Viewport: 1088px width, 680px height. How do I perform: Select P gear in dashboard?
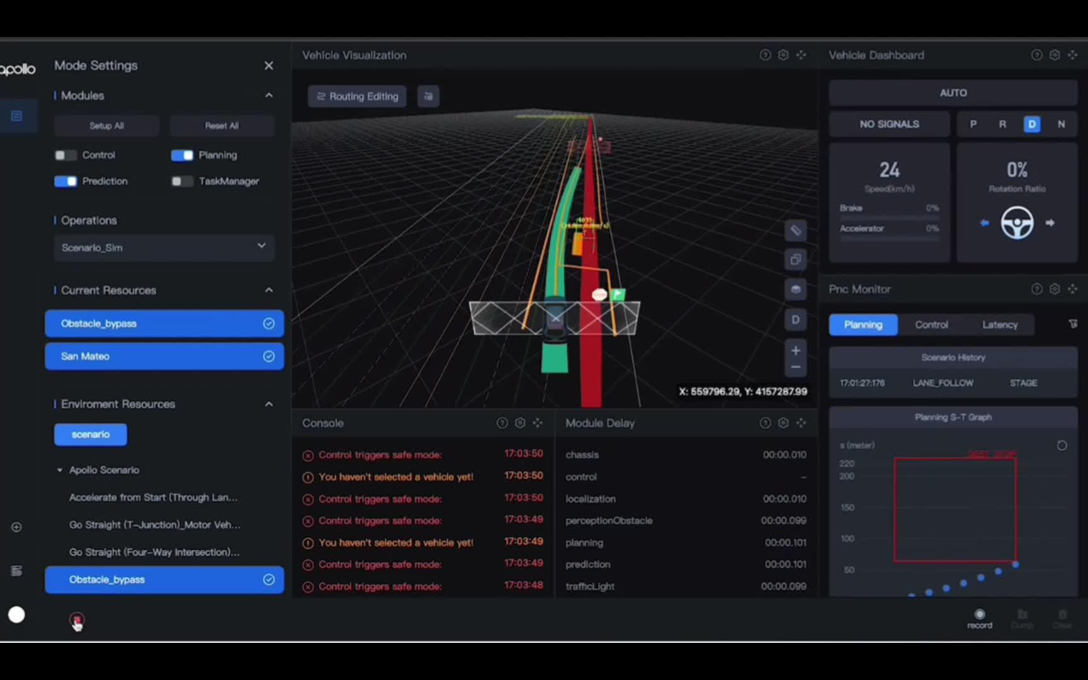pyautogui.click(x=973, y=124)
